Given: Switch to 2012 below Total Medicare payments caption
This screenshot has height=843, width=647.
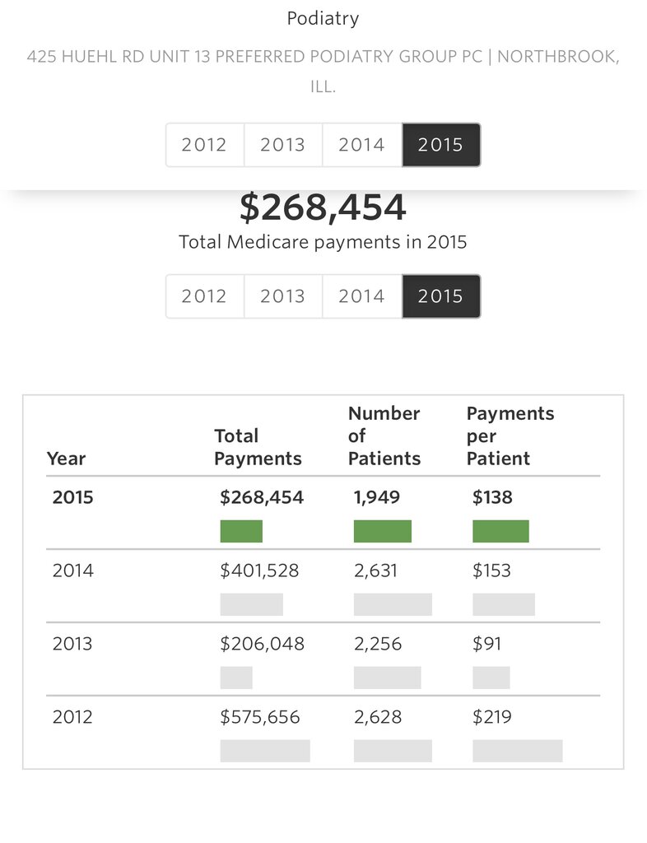Looking at the screenshot, I should [204, 296].
